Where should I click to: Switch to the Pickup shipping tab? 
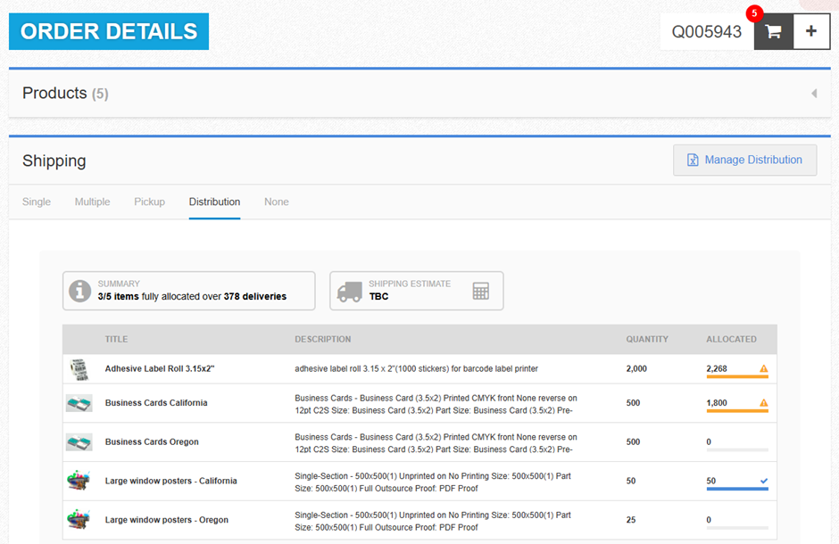point(149,202)
